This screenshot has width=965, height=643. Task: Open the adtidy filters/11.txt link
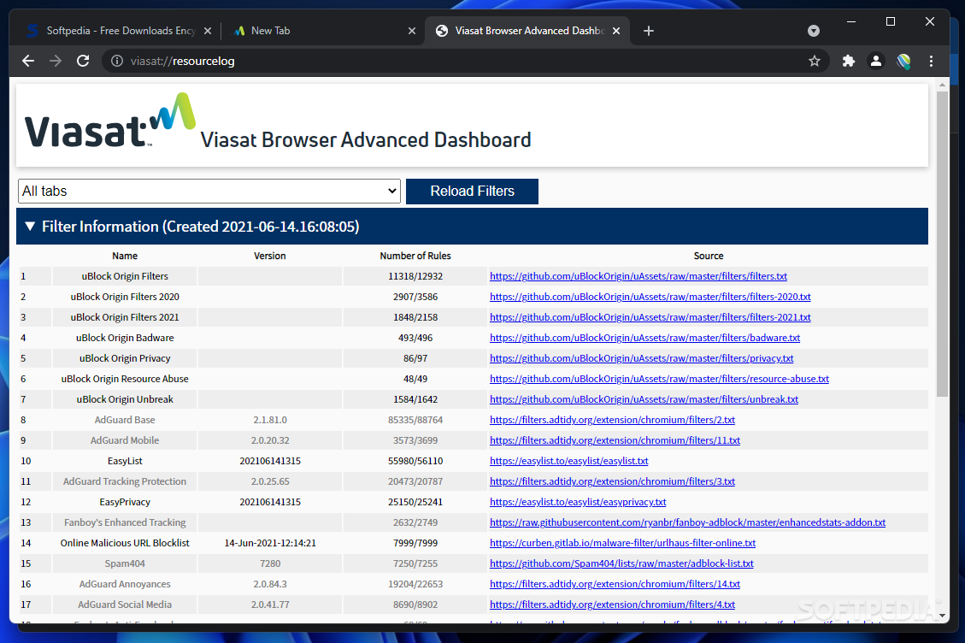pyautogui.click(x=615, y=440)
